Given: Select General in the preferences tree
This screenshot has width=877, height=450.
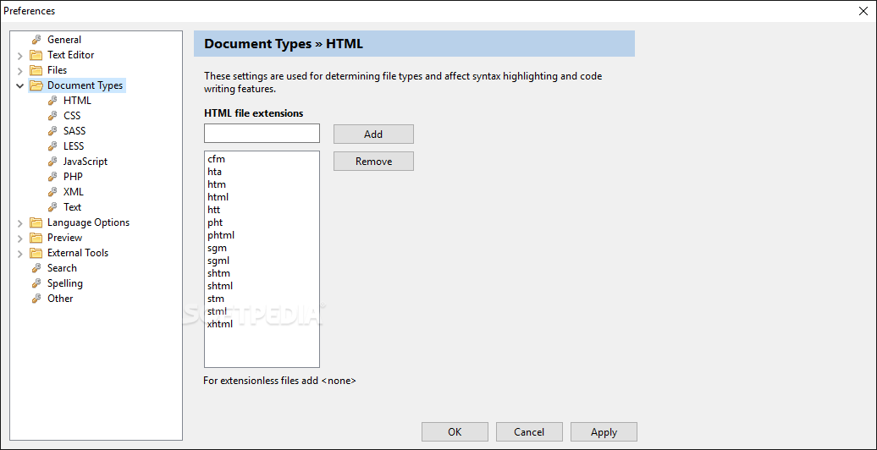Looking at the screenshot, I should pyautogui.click(x=64, y=40).
